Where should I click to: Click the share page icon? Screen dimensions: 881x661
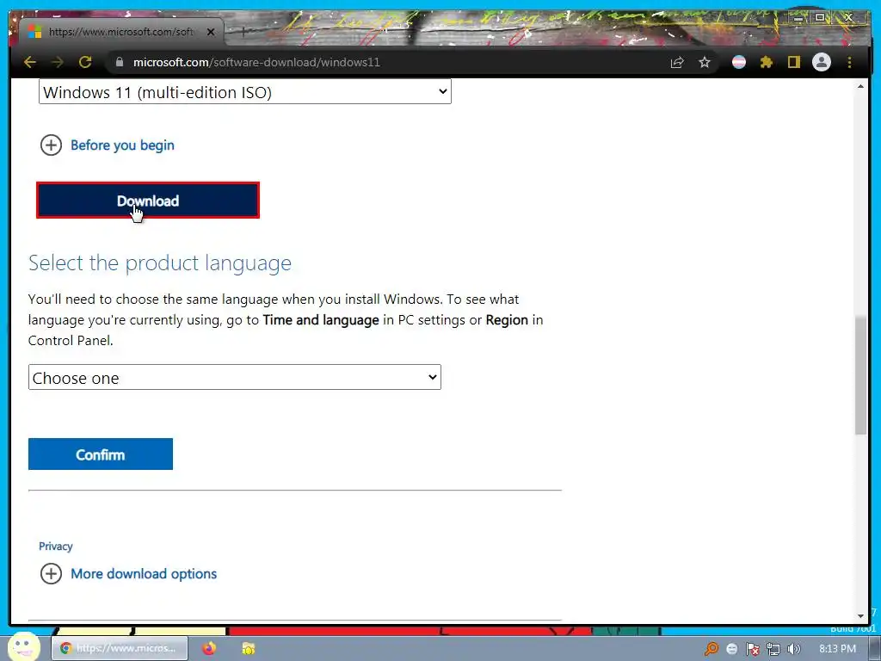pyautogui.click(x=677, y=62)
